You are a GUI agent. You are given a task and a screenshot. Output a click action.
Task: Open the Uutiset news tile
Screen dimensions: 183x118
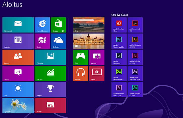[50, 106]
